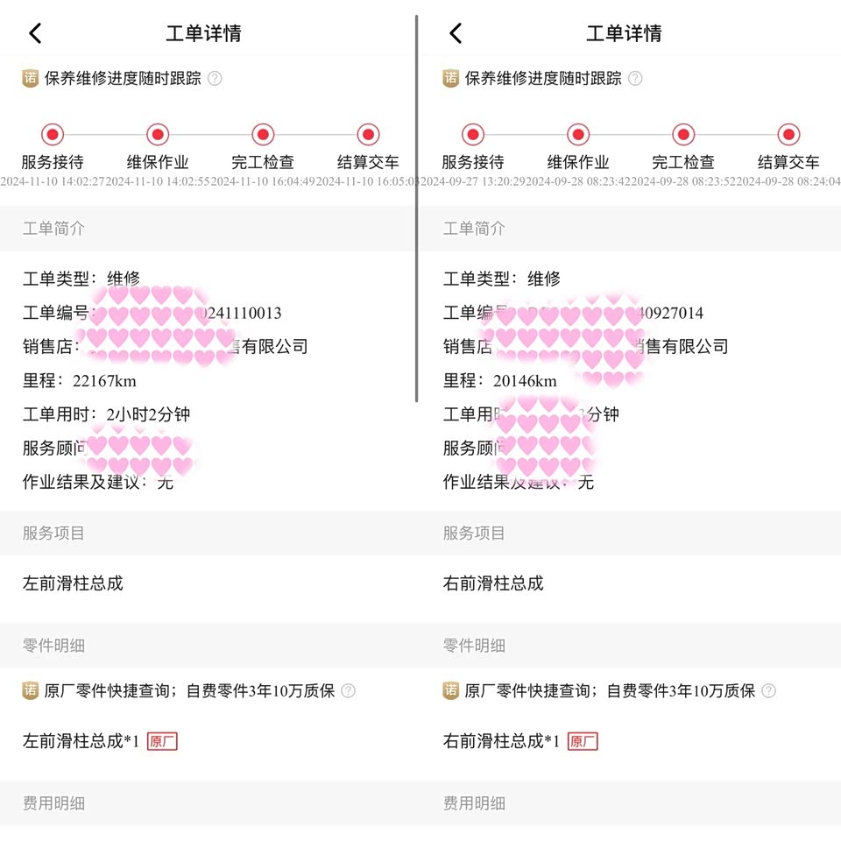Tap left panel's warranty info question mark

coord(348,690)
